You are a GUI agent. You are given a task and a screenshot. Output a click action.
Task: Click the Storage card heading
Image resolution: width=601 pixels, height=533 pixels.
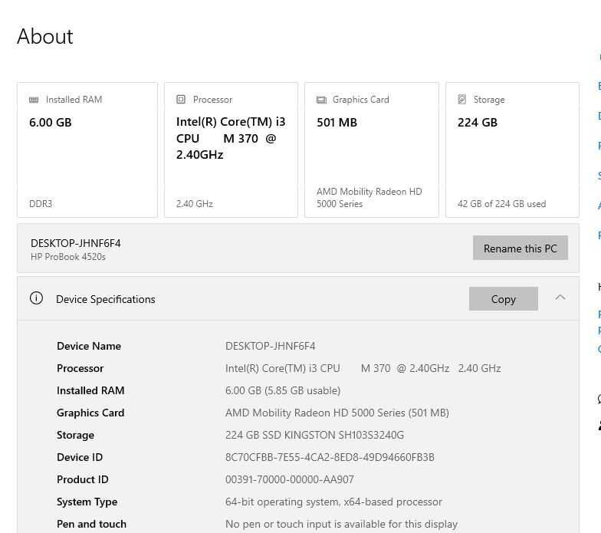click(x=489, y=100)
